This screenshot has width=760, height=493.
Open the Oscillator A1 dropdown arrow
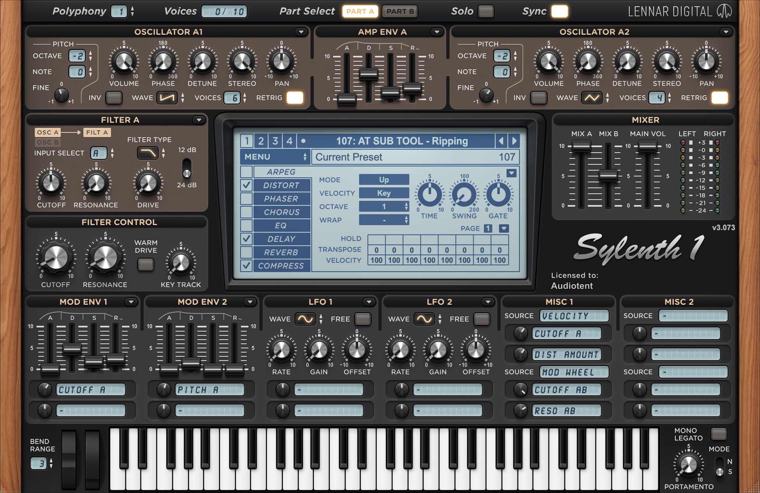[x=300, y=32]
